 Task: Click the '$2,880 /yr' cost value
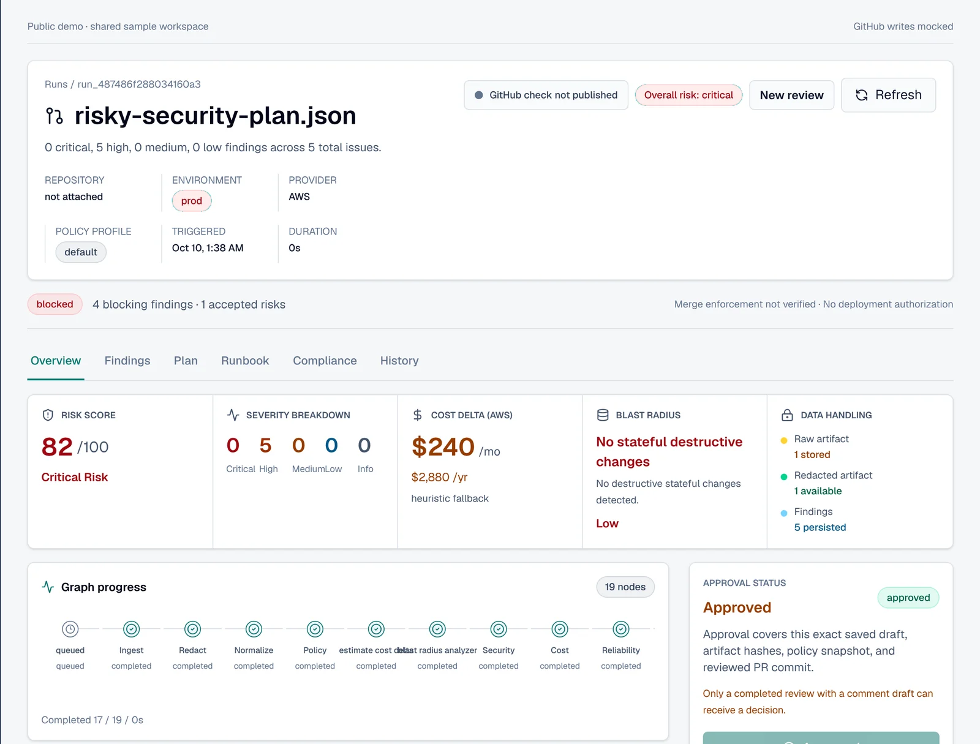tap(439, 477)
